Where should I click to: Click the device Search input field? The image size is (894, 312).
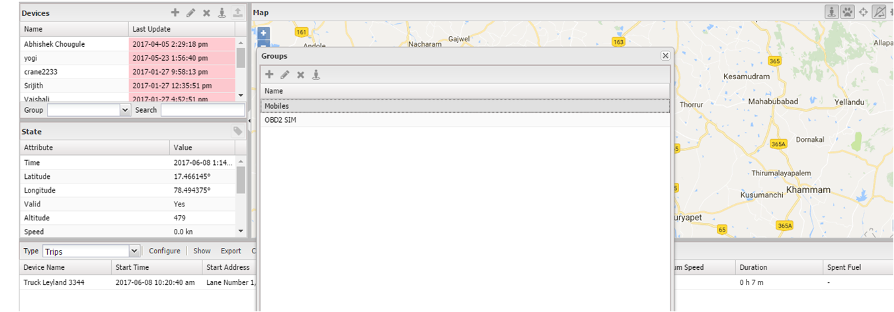click(x=202, y=110)
